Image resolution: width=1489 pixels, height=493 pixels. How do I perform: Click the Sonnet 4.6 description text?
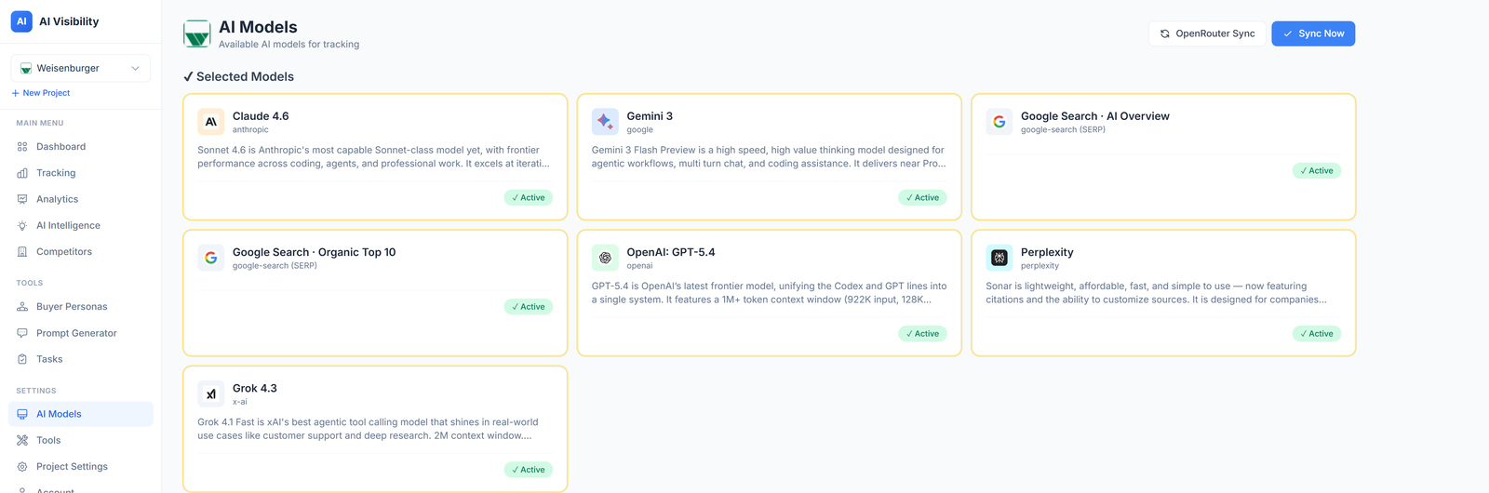374,156
